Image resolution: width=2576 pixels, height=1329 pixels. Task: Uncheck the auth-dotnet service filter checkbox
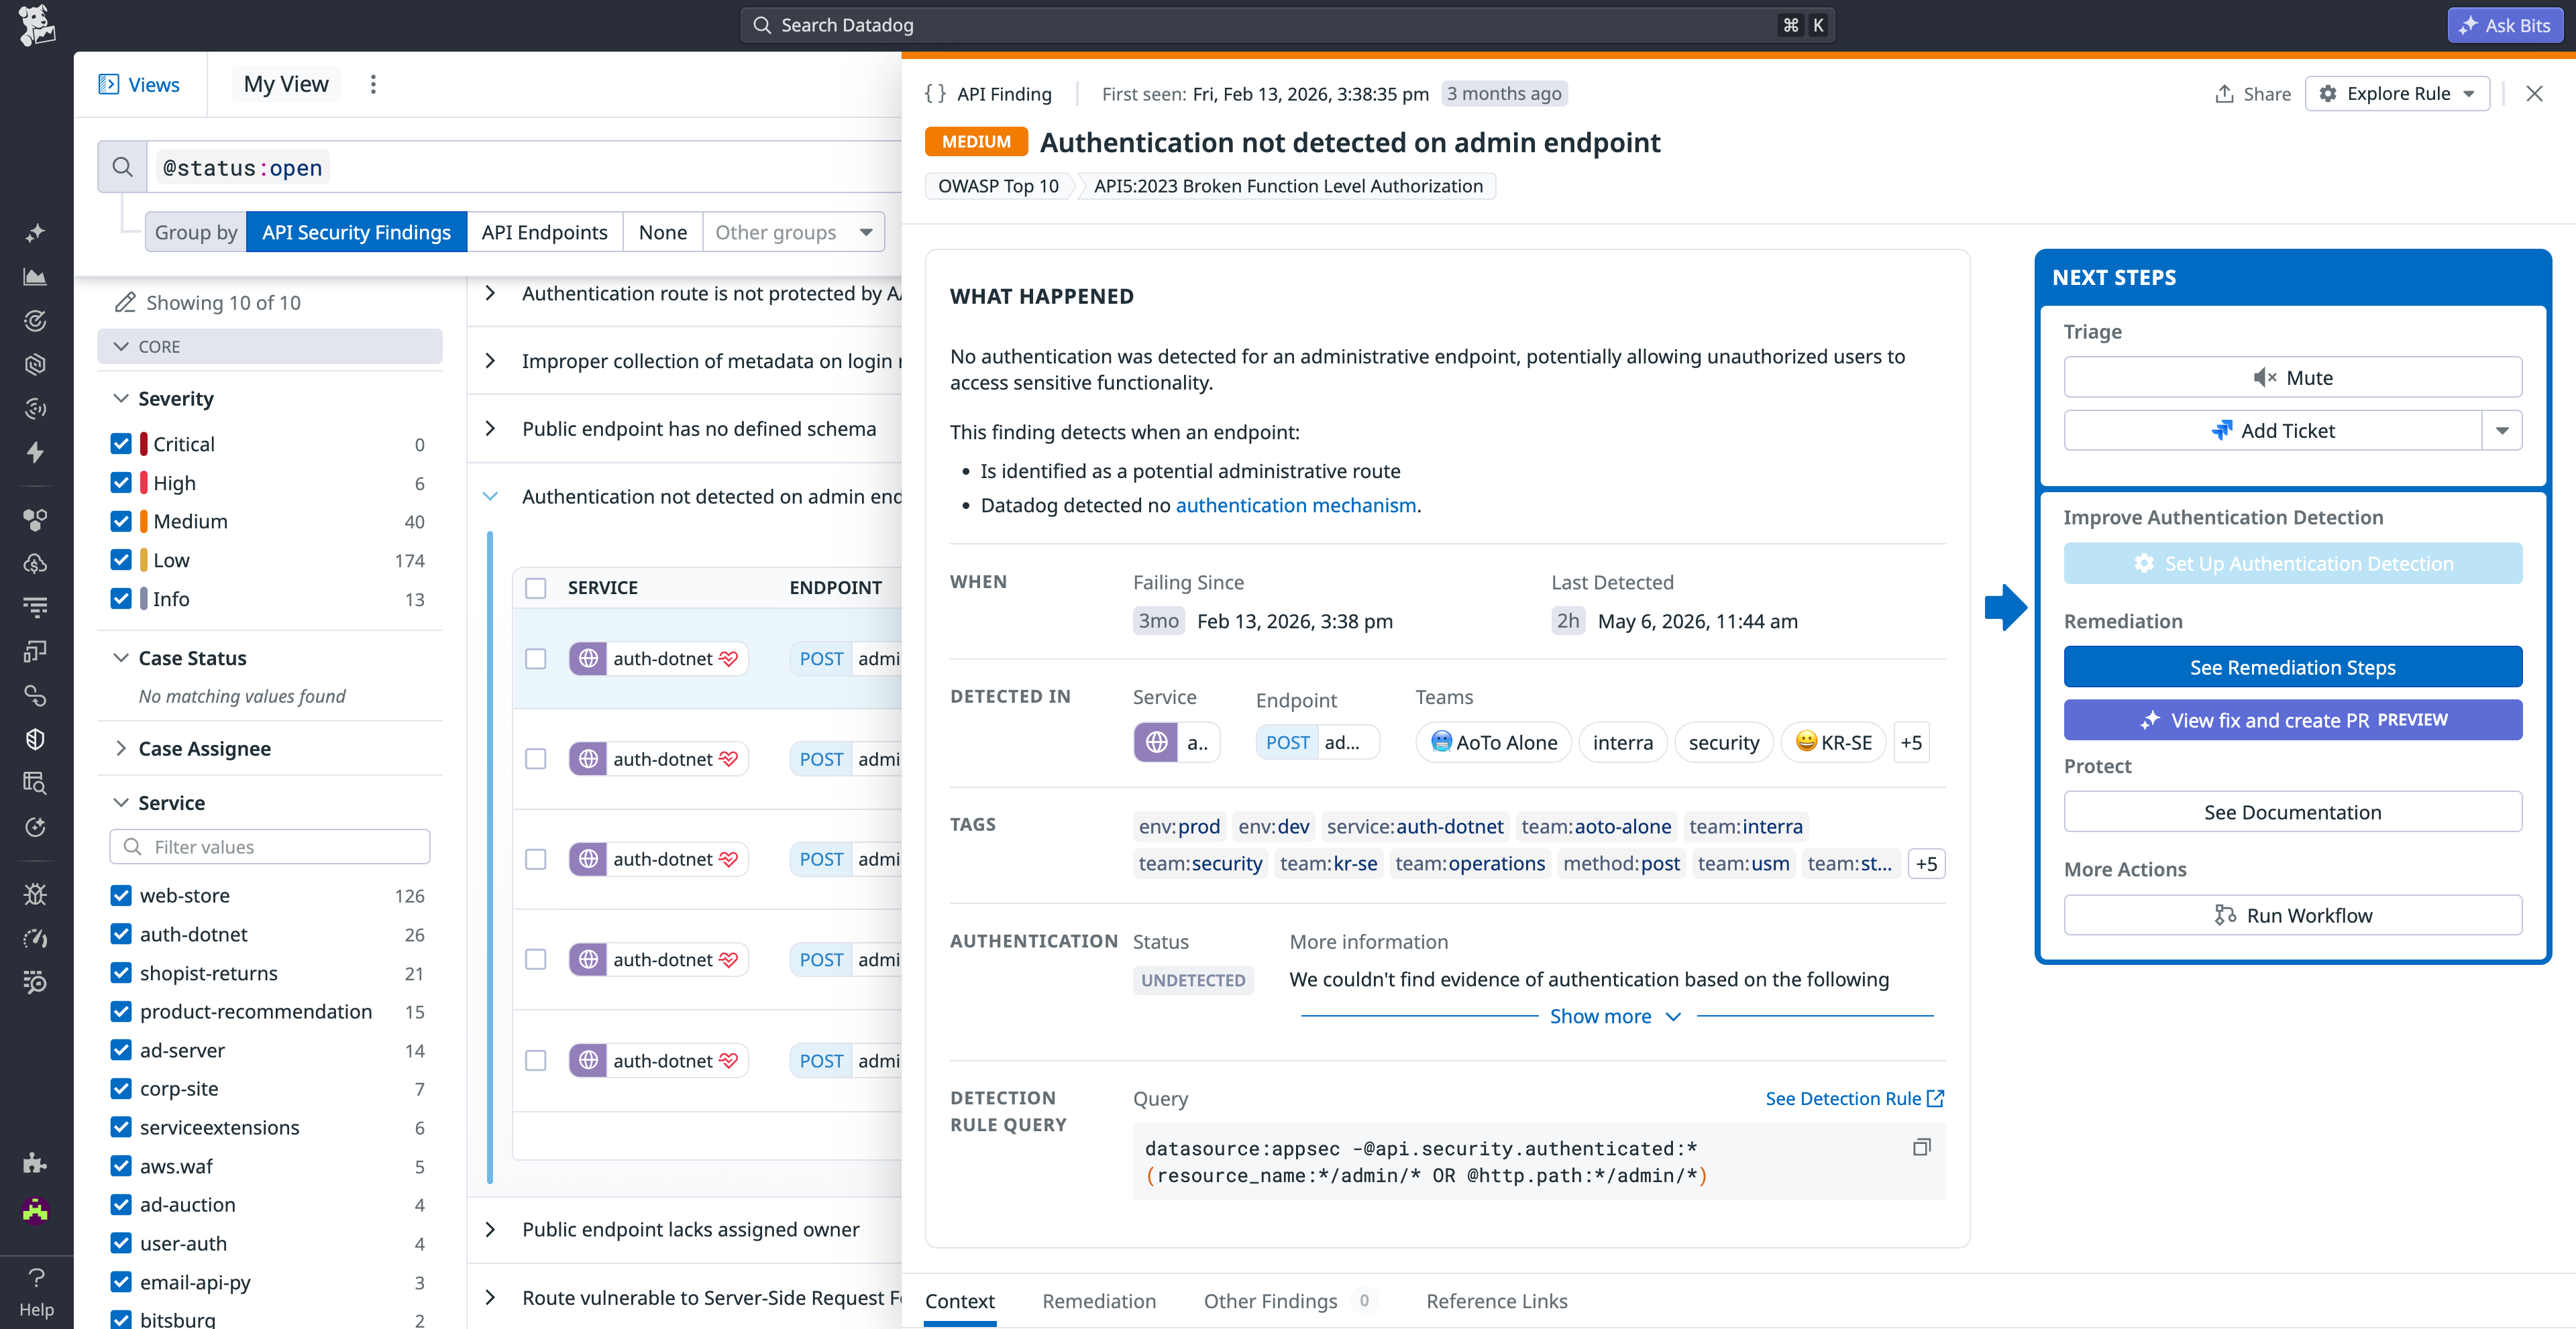point(121,934)
